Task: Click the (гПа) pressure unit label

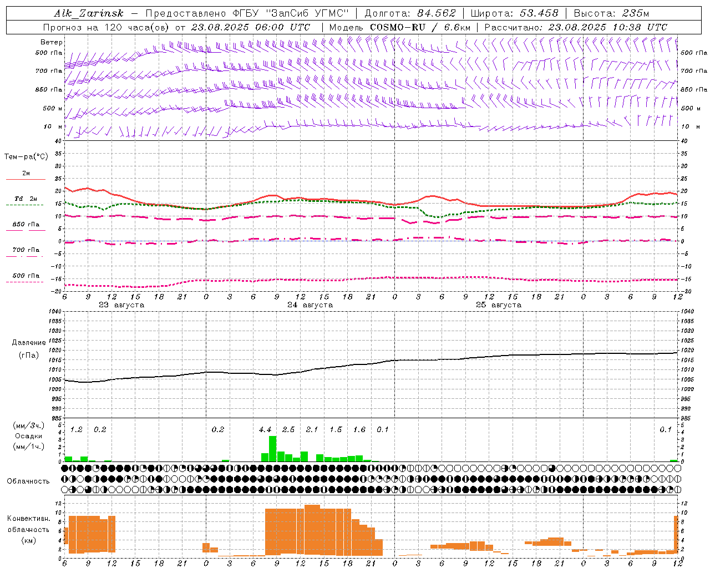Action: tap(29, 356)
